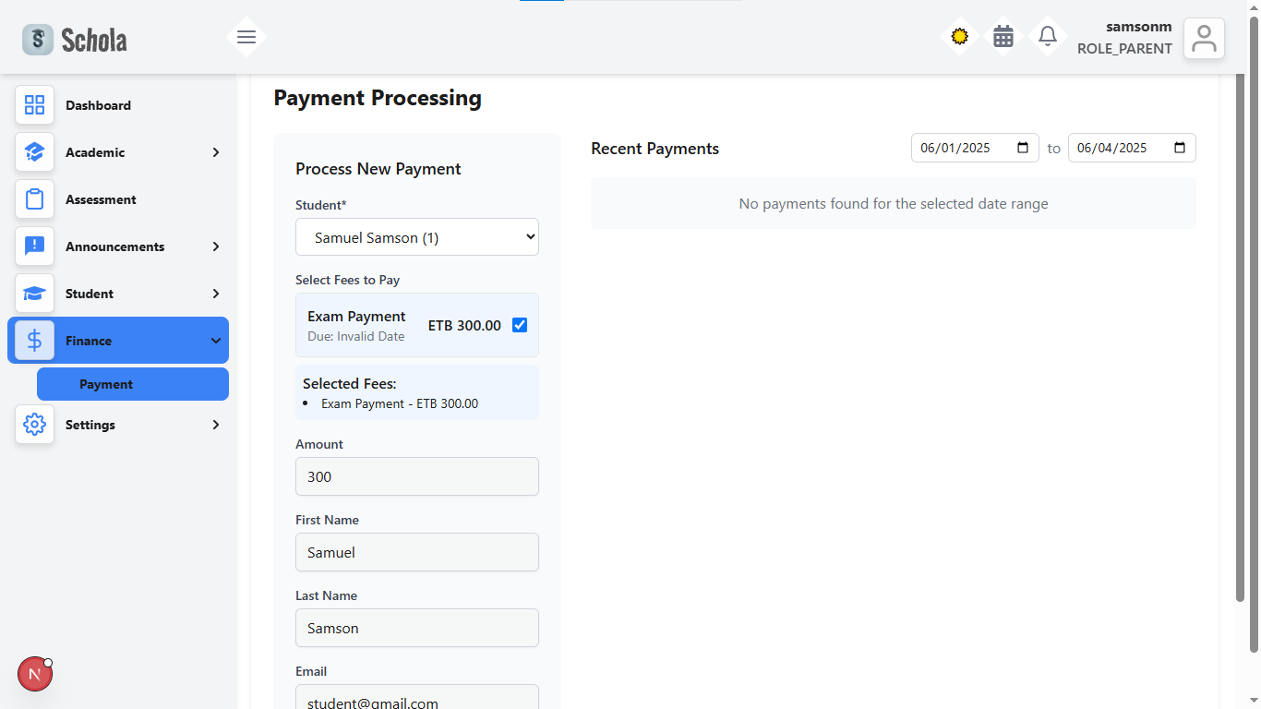Click the Student graduation cap icon
This screenshot has width=1261, height=709.
pos(34,293)
